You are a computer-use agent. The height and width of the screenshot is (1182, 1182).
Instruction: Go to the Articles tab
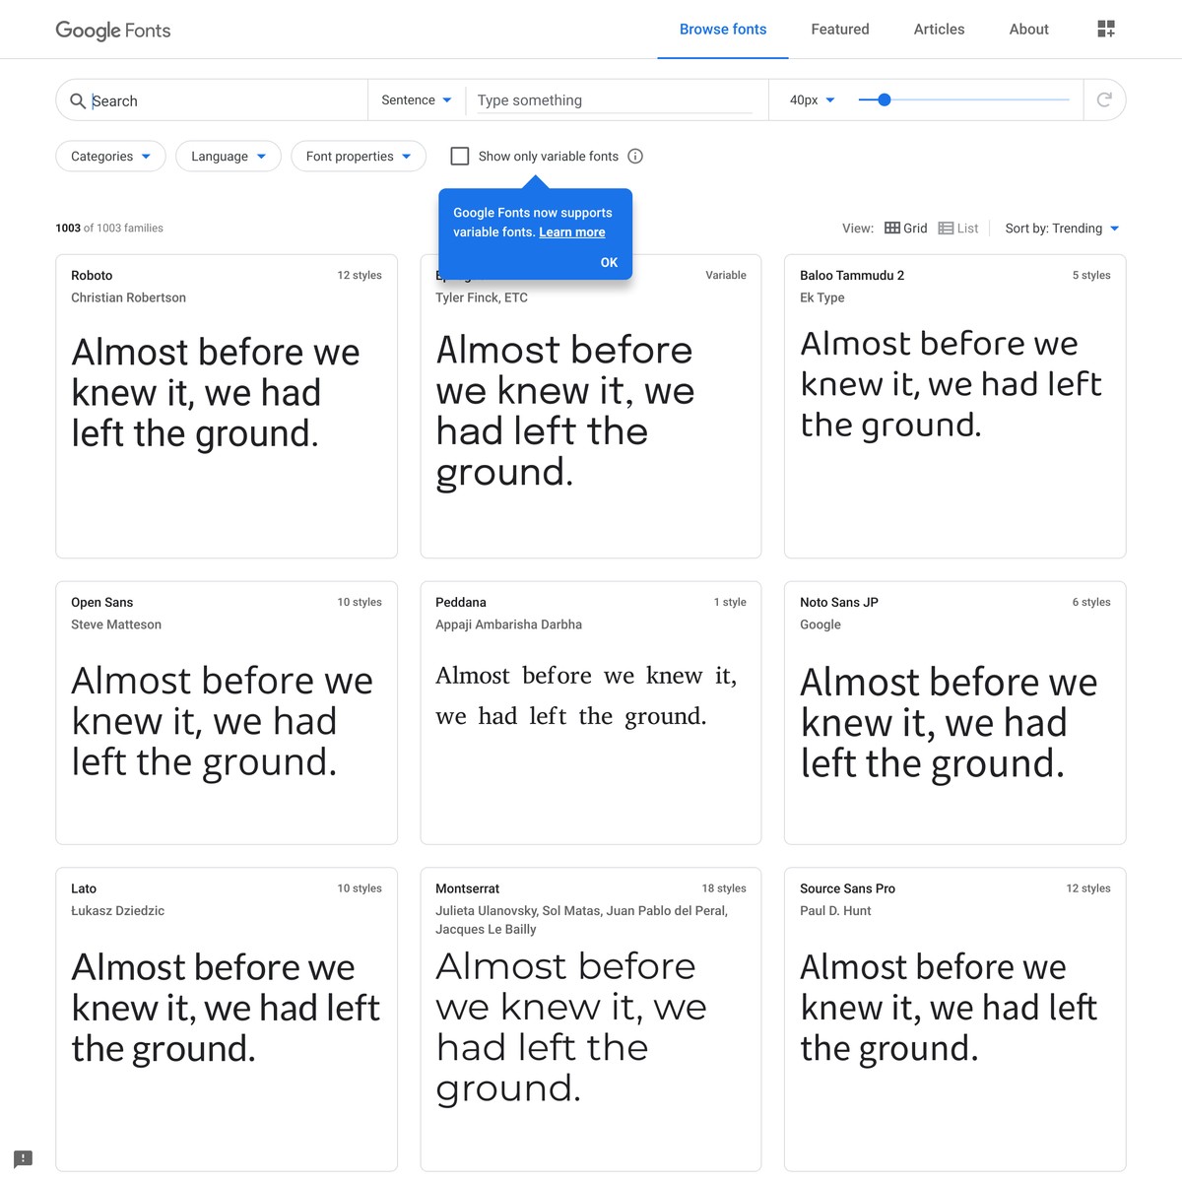[x=939, y=30]
